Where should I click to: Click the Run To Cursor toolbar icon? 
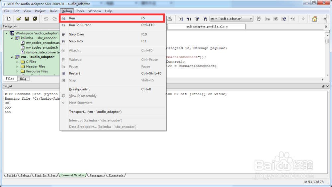pos(189,19)
